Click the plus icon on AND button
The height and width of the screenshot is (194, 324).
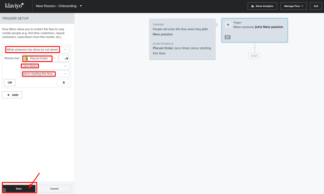9,95
